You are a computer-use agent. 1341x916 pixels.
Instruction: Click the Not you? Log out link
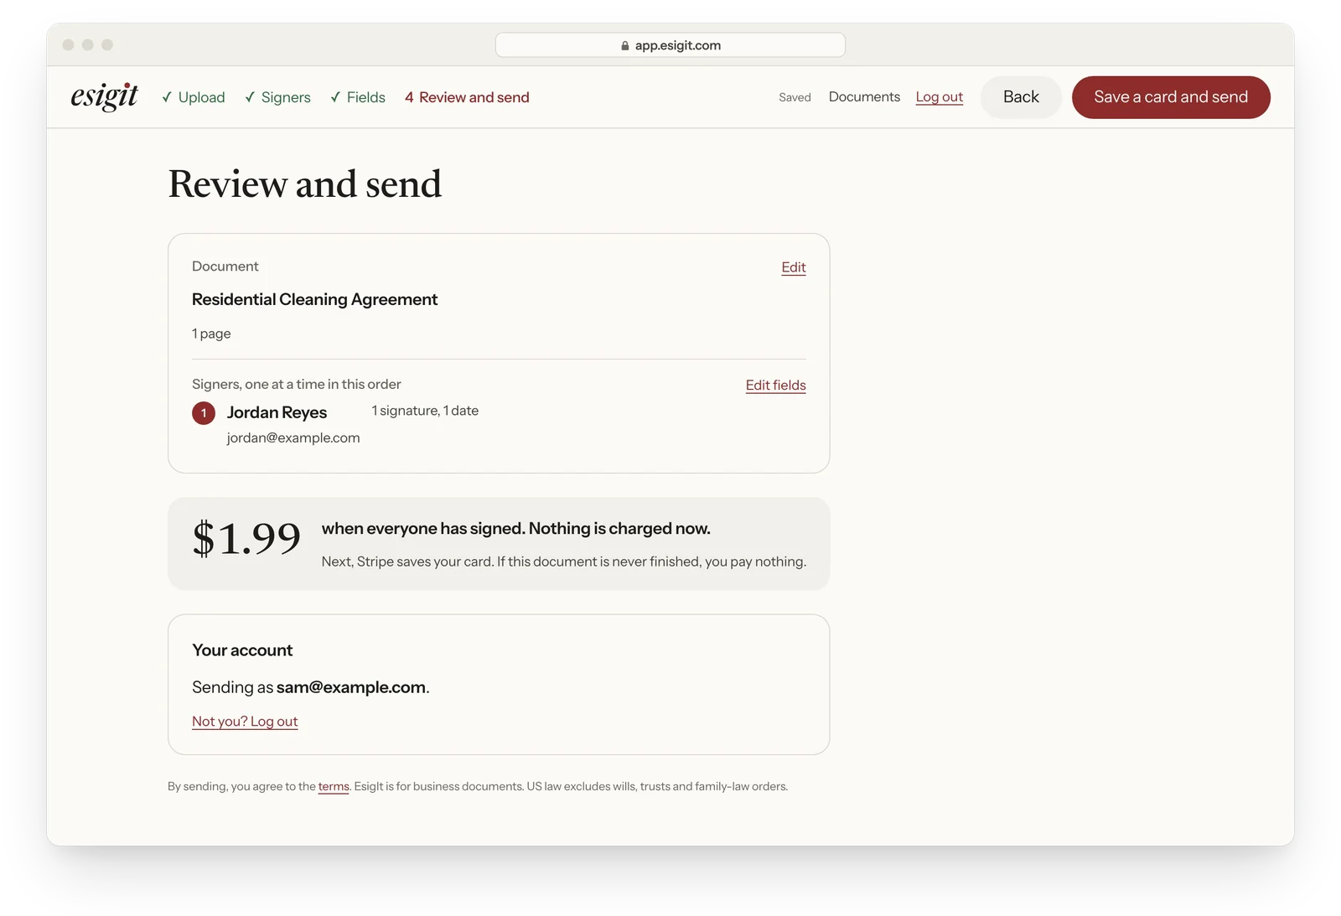click(245, 722)
